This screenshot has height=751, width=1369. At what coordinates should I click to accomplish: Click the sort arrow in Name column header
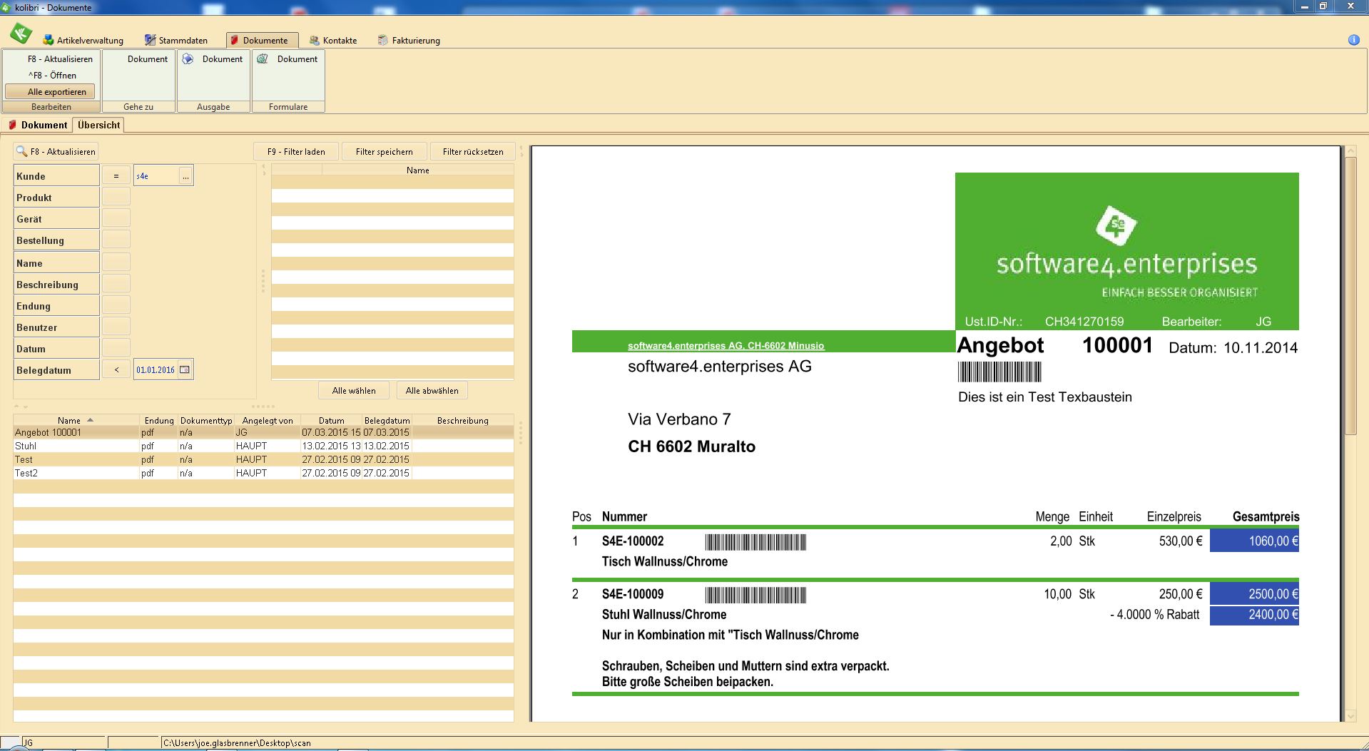click(x=90, y=420)
